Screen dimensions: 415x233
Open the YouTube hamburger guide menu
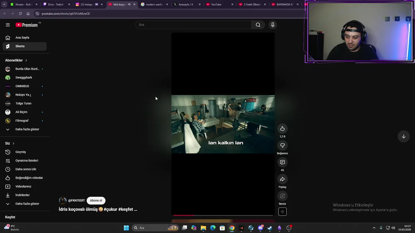pos(8,25)
